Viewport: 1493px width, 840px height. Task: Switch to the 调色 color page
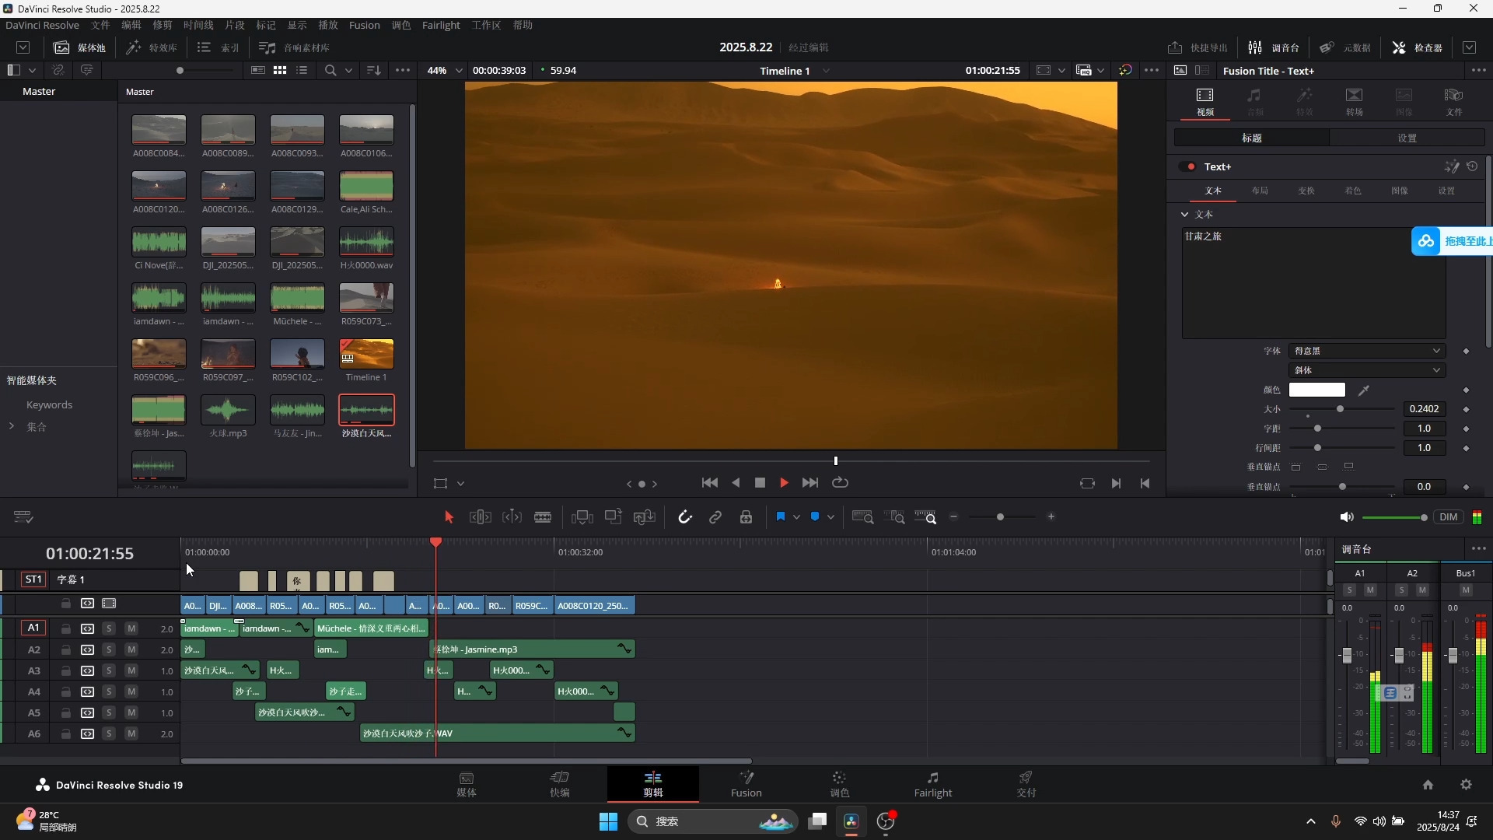pos(839,784)
